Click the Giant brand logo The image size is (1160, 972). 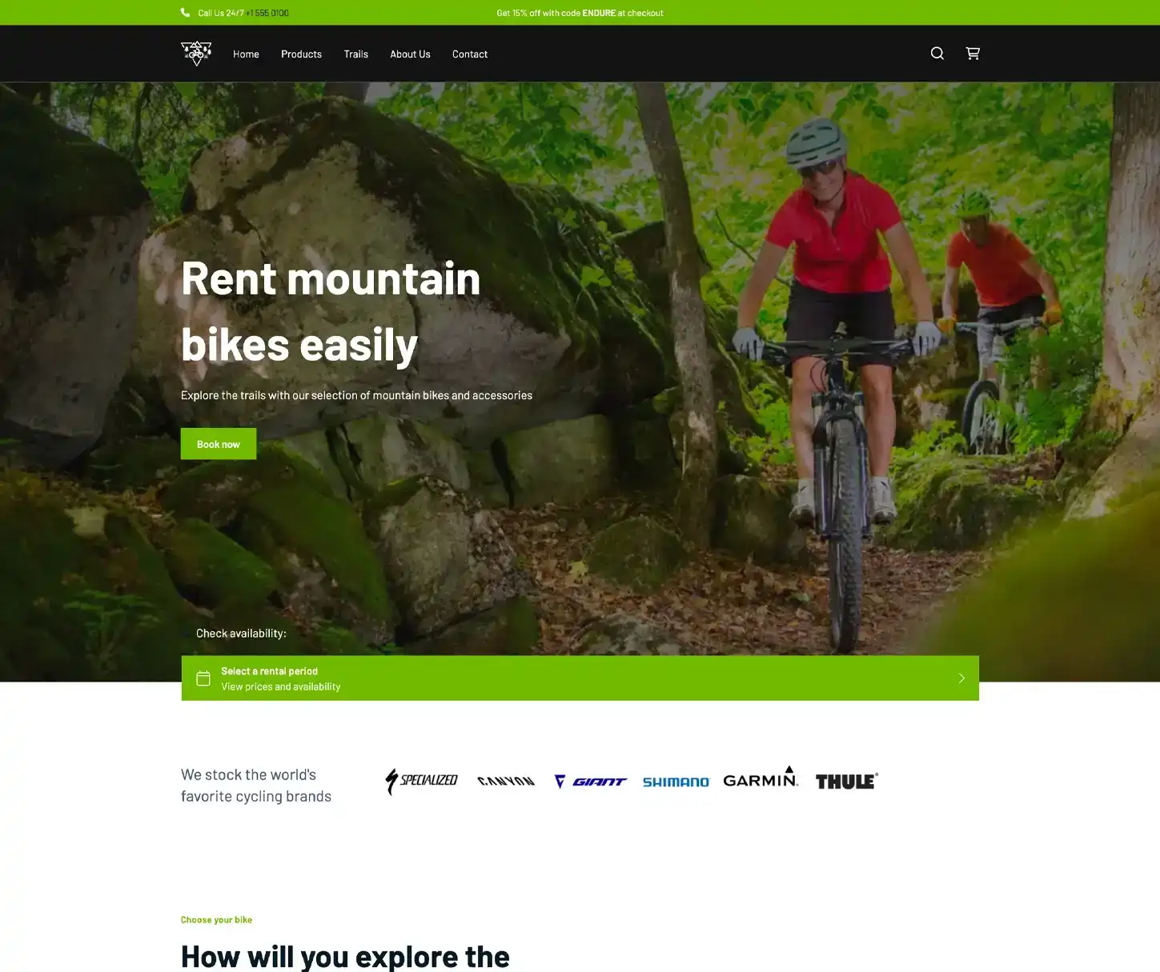tap(591, 782)
